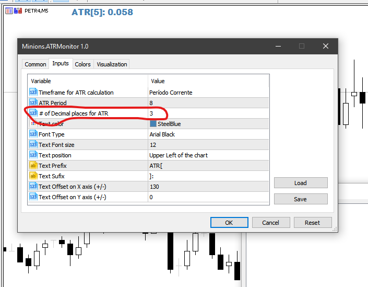Edit the Text Font size value 12
368x287 pixels.
(x=208, y=145)
